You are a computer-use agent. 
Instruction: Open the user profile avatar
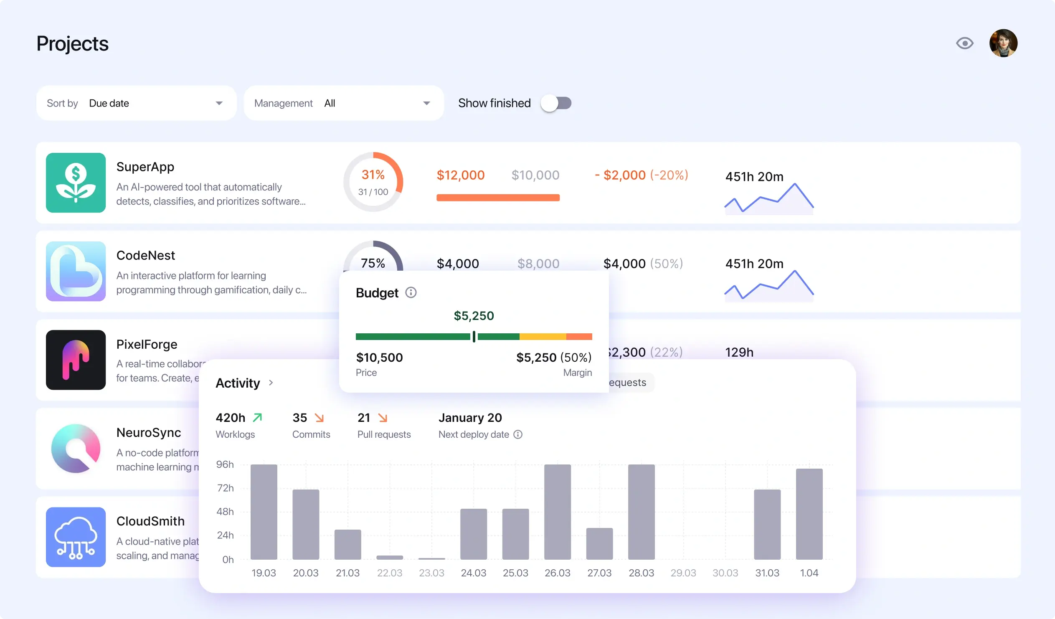(x=1003, y=43)
